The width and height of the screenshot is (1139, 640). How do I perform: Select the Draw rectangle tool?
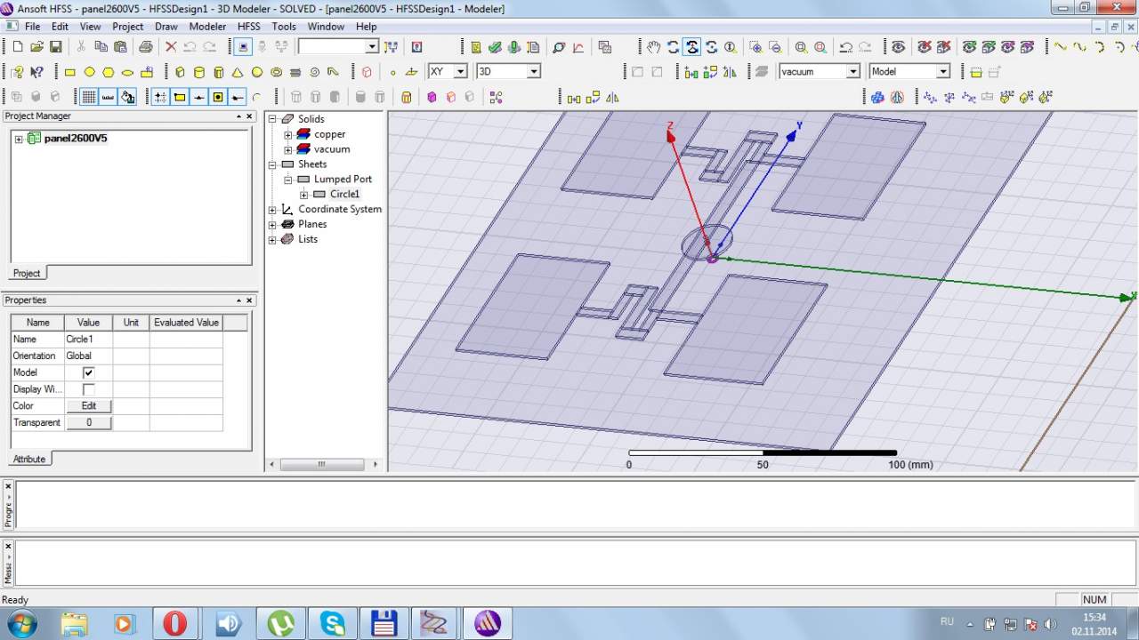pos(70,72)
